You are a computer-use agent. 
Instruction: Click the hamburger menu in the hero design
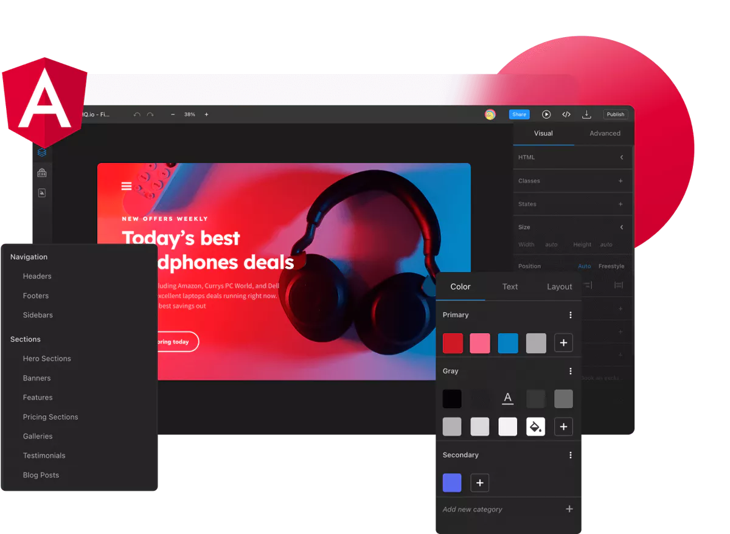[x=126, y=186]
